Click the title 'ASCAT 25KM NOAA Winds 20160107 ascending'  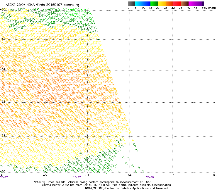pyautogui.click(x=42, y=5)
